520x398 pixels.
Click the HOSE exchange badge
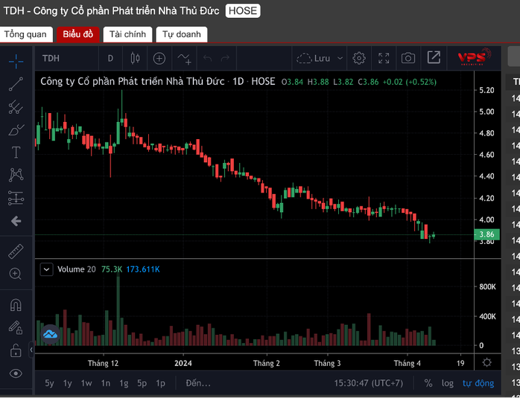click(x=243, y=11)
